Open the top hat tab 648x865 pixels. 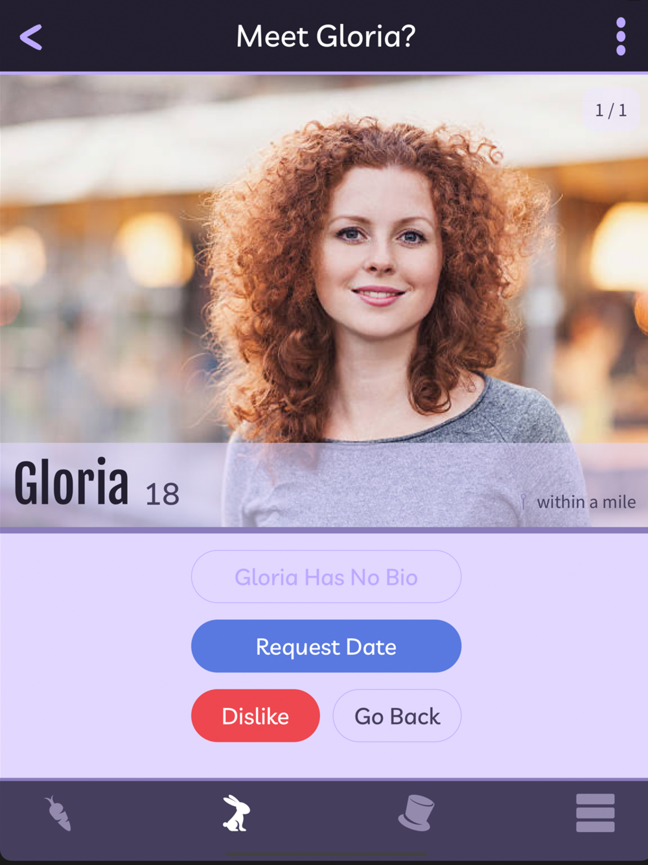point(416,812)
